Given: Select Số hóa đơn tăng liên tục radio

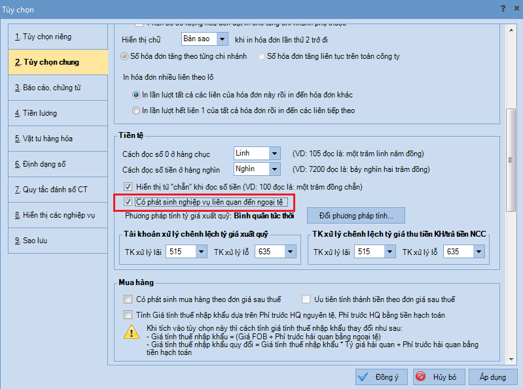Looking at the screenshot, I should 261,56.
